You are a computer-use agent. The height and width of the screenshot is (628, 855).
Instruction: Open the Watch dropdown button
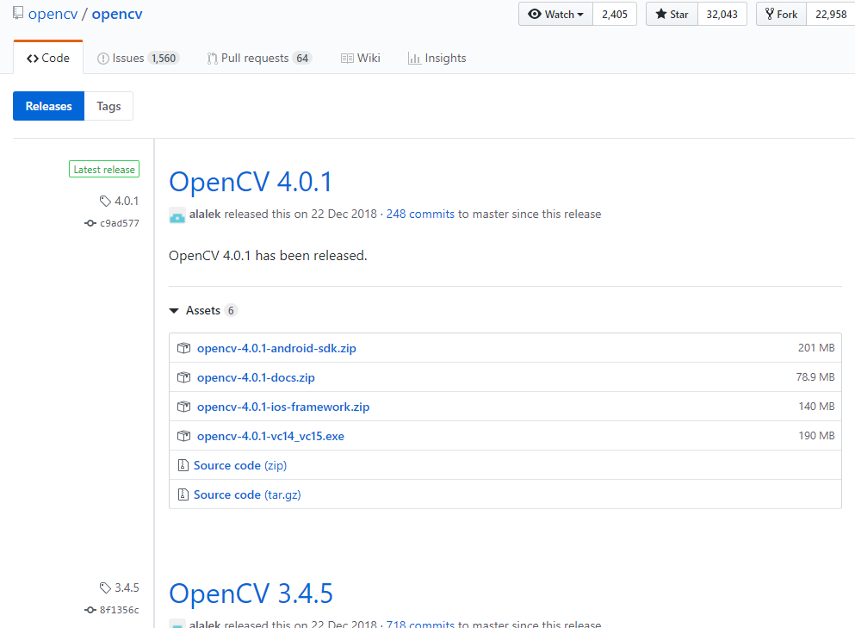tap(555, 14)
